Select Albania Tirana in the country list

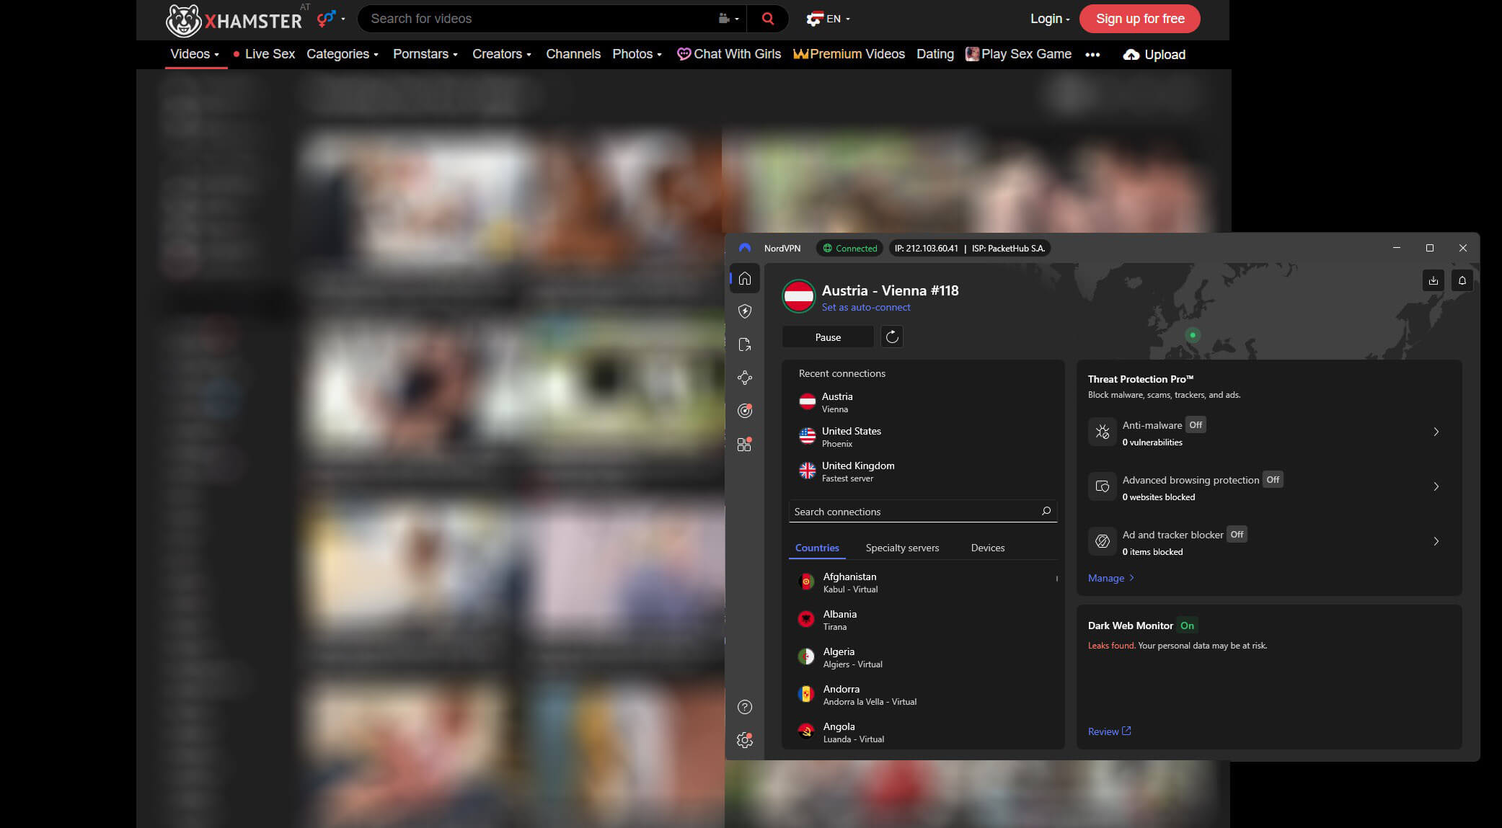923,620
